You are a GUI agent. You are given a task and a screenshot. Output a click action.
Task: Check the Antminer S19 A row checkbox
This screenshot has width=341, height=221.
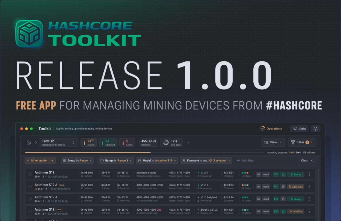30,187
